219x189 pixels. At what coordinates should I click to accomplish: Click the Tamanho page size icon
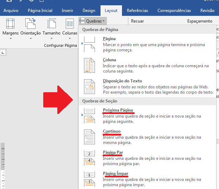click(52, 24)
